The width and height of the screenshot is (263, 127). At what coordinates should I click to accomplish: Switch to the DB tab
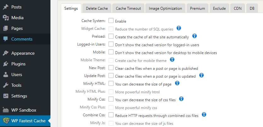[x=252, y=8]
